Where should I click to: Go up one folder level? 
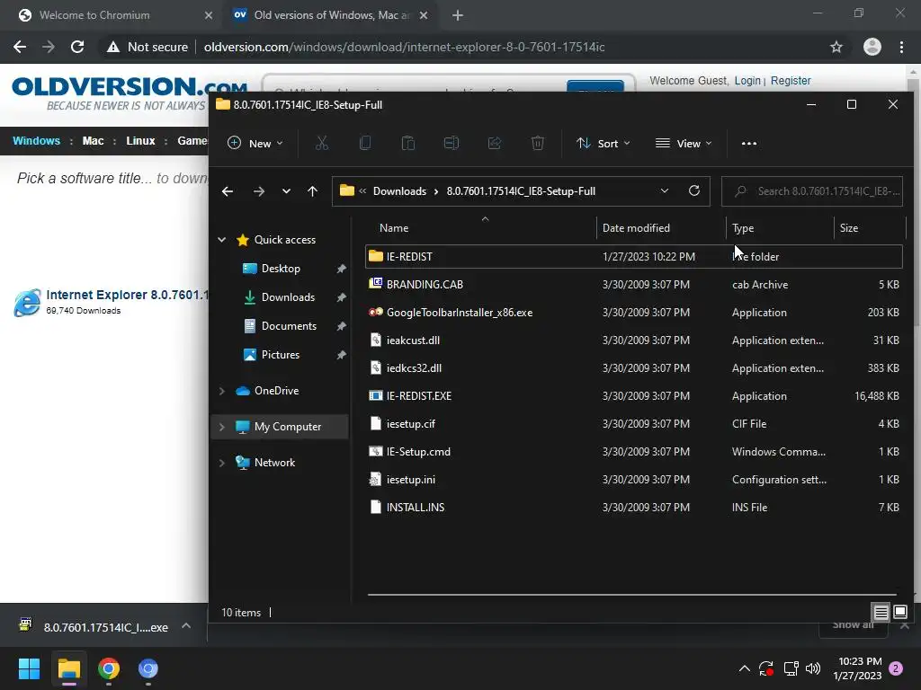312,191
